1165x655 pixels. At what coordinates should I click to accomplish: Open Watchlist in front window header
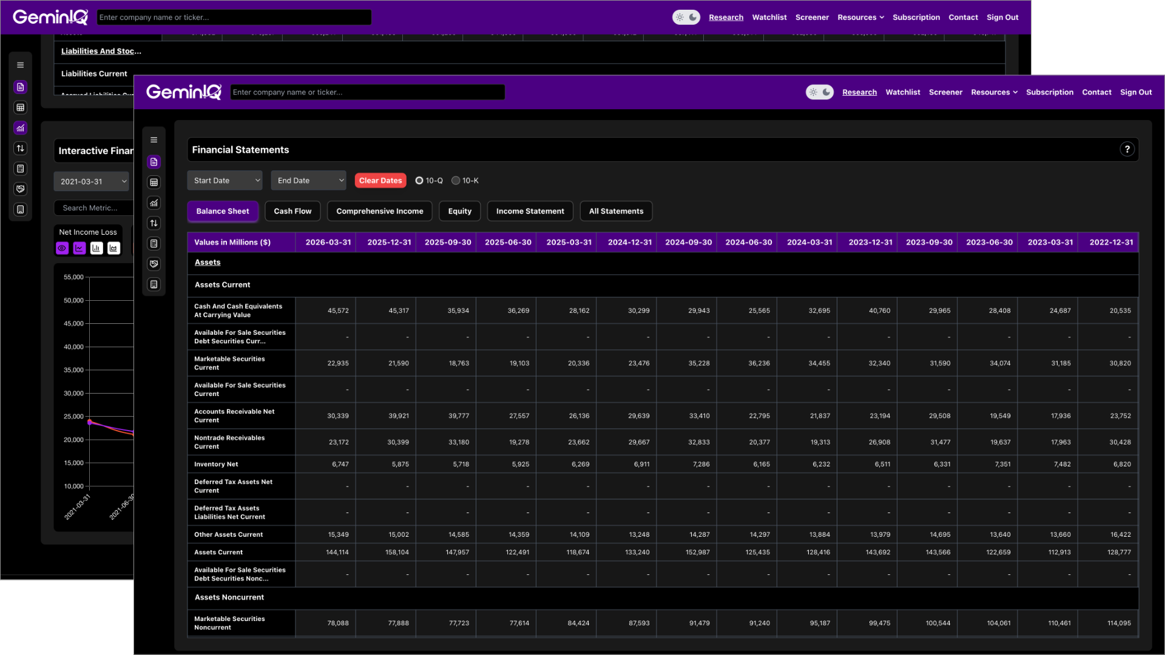[903, 92]
